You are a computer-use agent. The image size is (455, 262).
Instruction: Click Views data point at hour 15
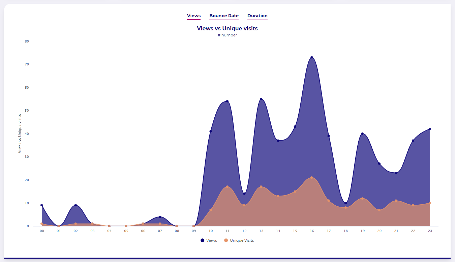point(295,127)
